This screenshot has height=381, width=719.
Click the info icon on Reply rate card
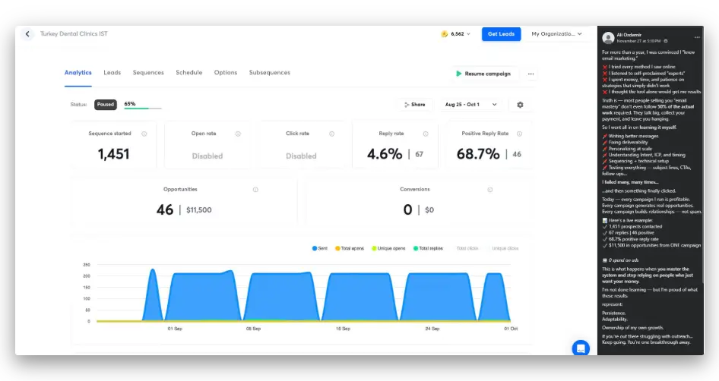coord(426,134)
